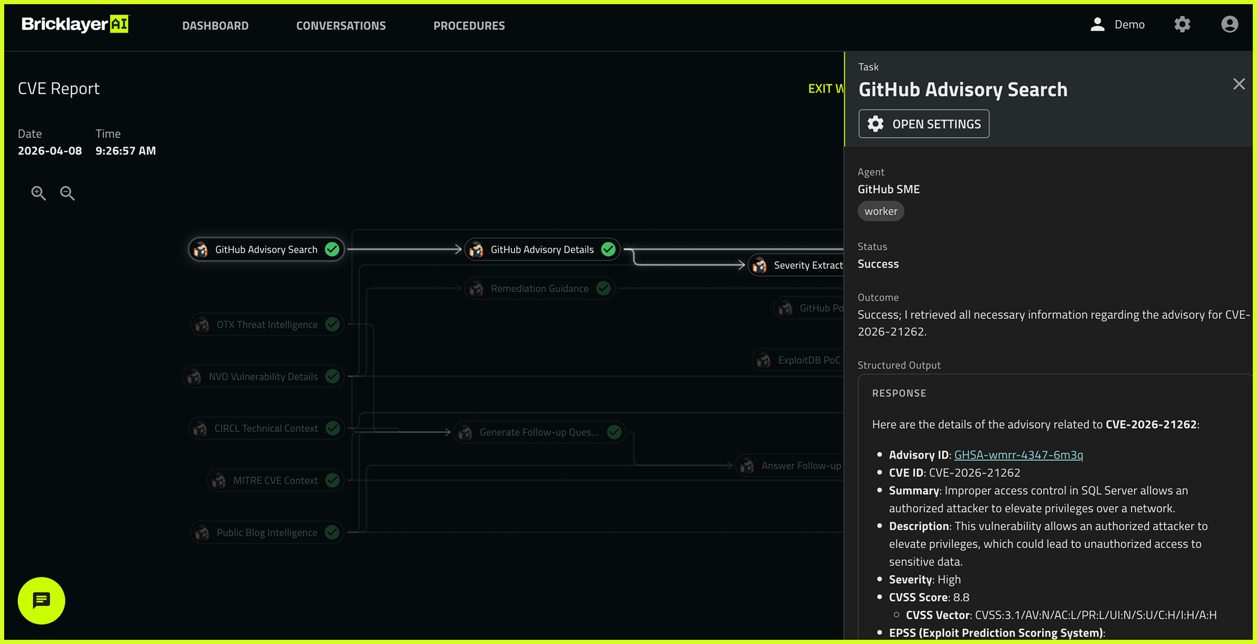Screen dimensions: 1257x644
Task: Navigate to Procedures
Action: pyautogui.click(x=469, y=26)
